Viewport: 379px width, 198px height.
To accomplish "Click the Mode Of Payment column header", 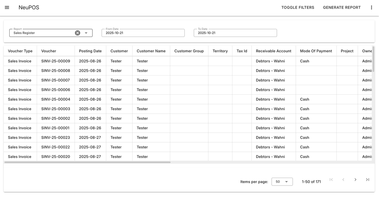I will [316, 51].
